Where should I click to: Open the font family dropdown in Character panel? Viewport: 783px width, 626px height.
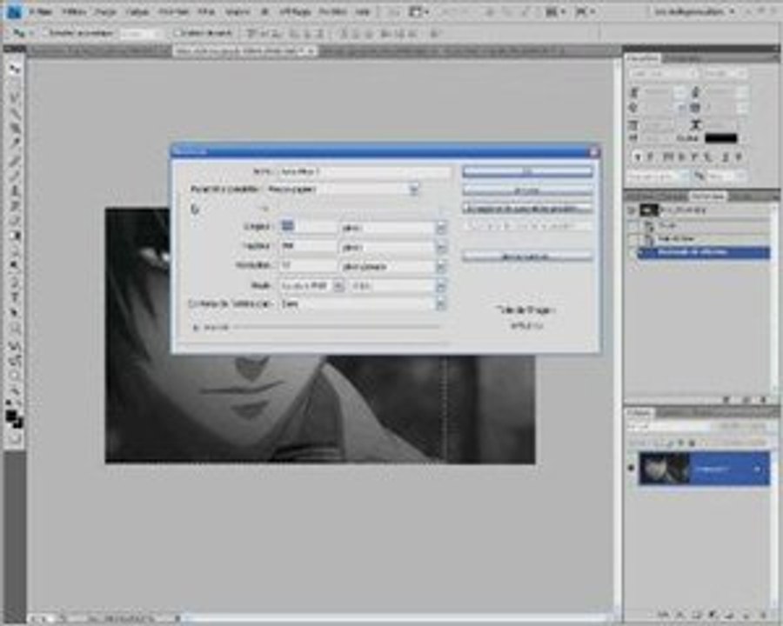(x=664, y=74)
